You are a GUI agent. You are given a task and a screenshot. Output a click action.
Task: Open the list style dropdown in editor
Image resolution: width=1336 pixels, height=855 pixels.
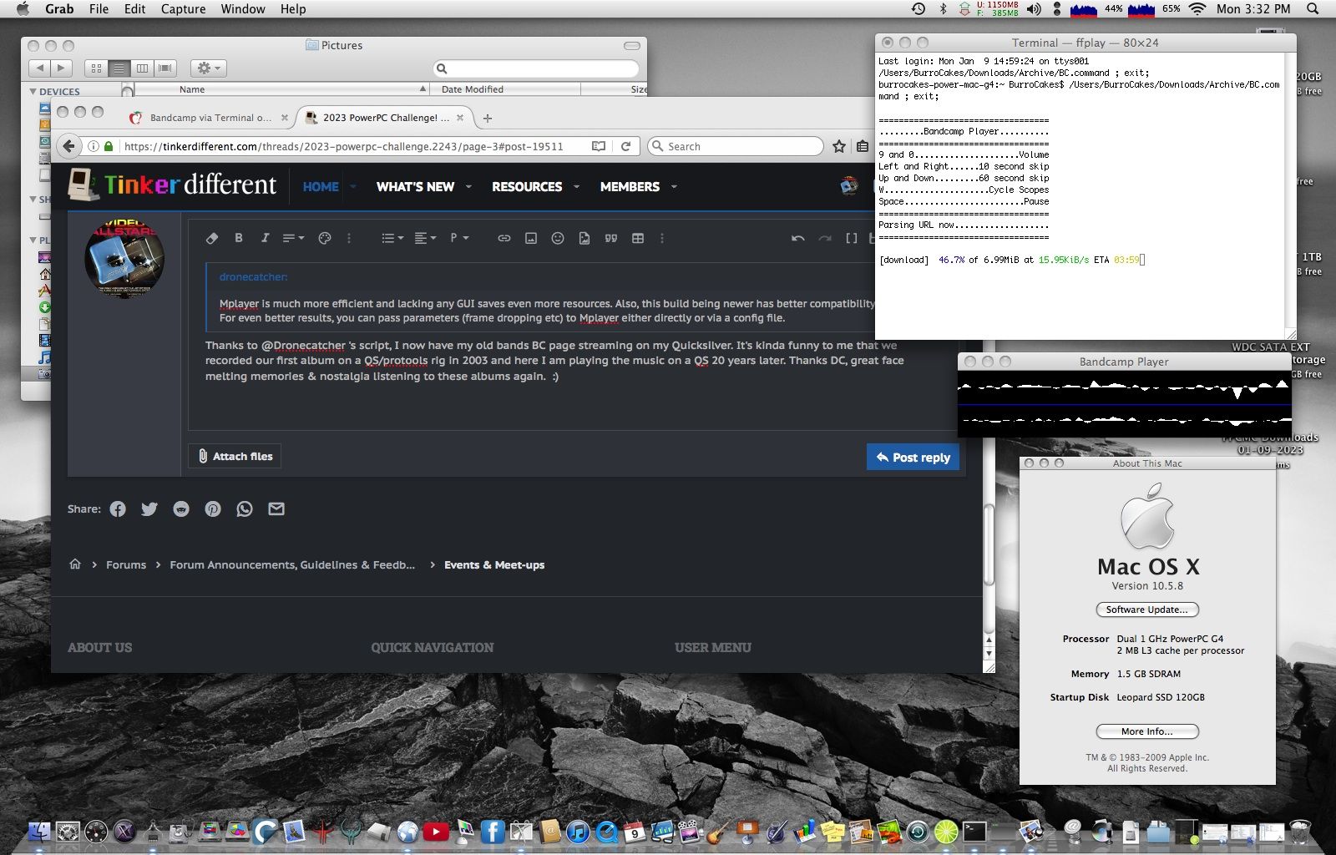pyautogui.click(x=392, y=238)
